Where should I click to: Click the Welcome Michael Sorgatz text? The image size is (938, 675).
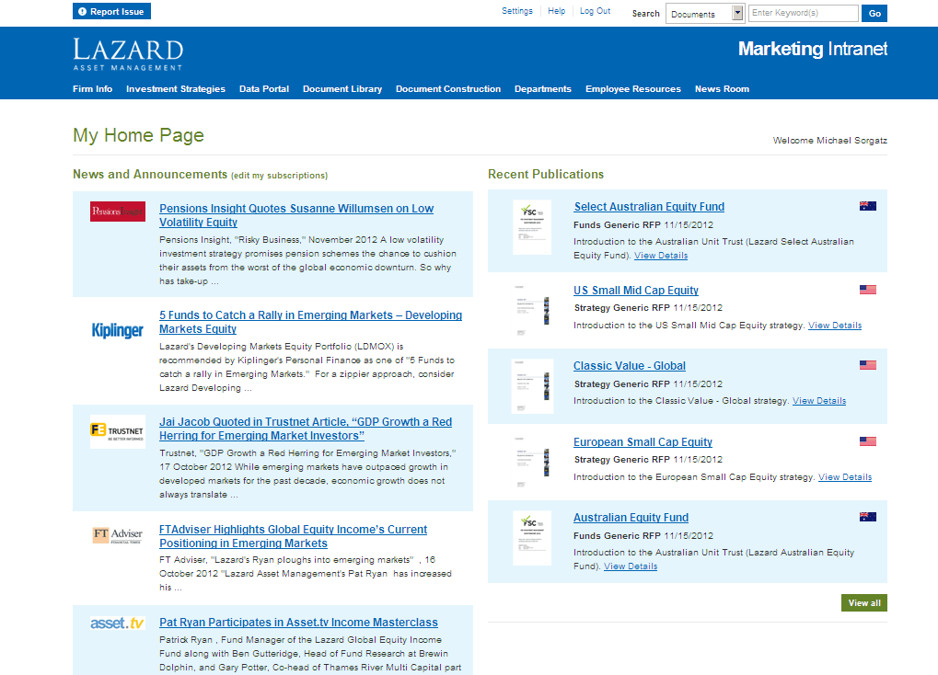[829, 141]
